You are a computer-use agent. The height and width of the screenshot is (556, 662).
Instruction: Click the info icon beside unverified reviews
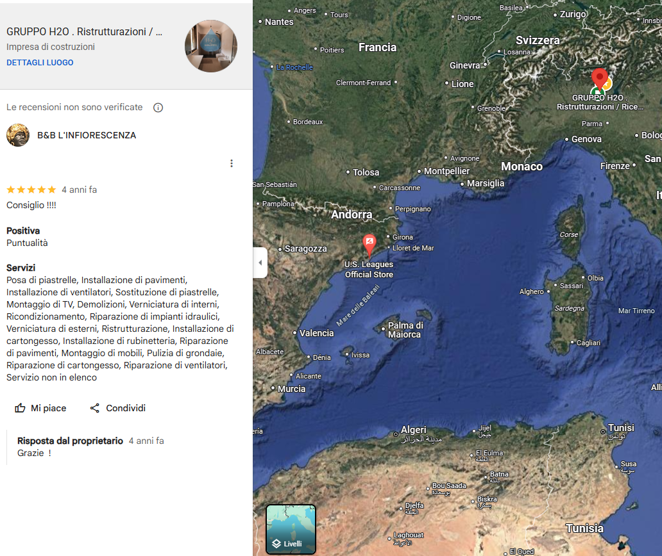click(x=158, y=108)
